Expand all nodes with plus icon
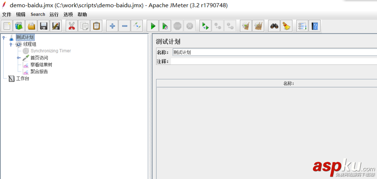 (x=112, y=26)
